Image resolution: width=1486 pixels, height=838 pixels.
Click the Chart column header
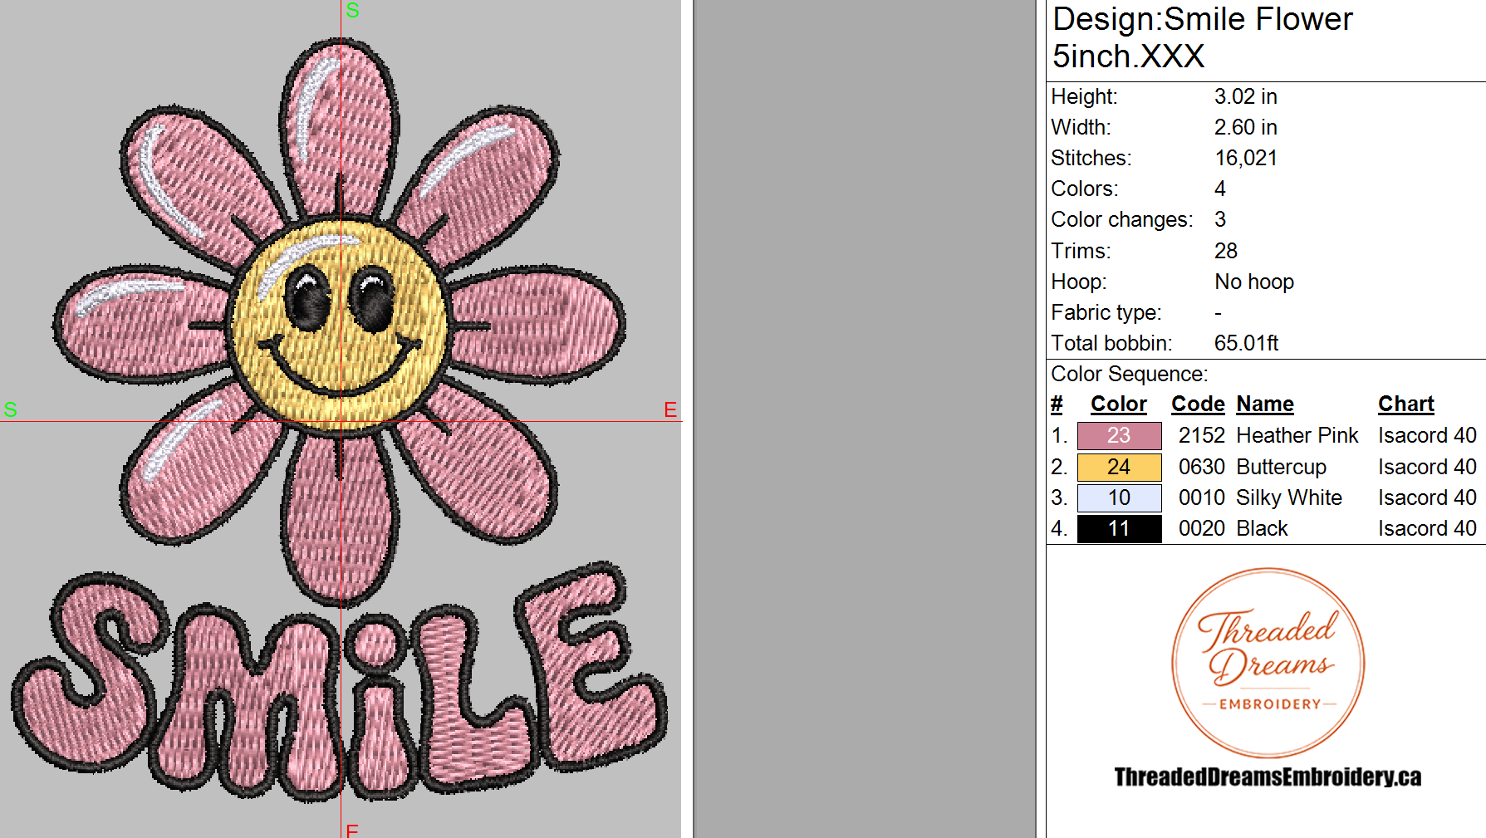[1406, 404]
